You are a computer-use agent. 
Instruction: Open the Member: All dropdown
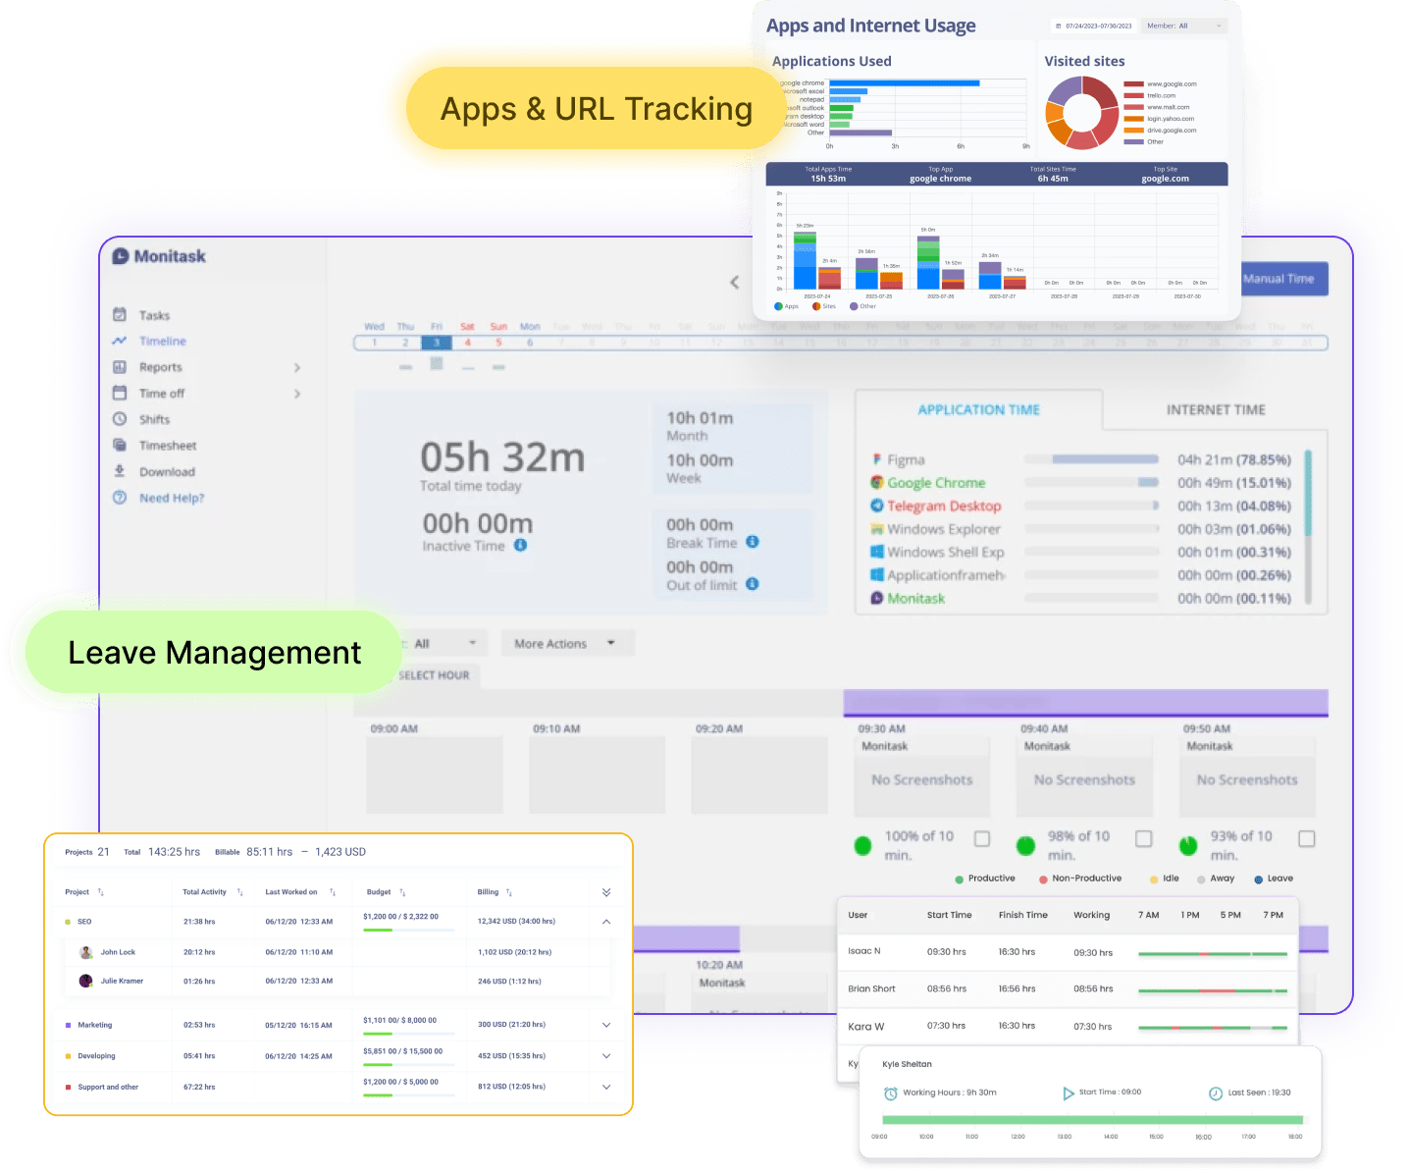1184,27
